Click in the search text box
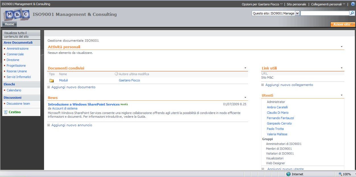Viewport: 356px width, 177px height. [x=325, y=13]
